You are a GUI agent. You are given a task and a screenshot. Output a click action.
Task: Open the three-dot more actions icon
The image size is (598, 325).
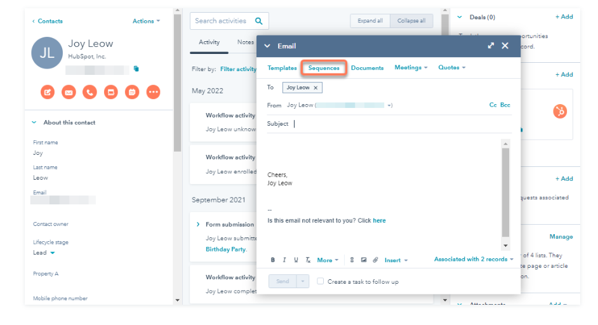[154, 92]
